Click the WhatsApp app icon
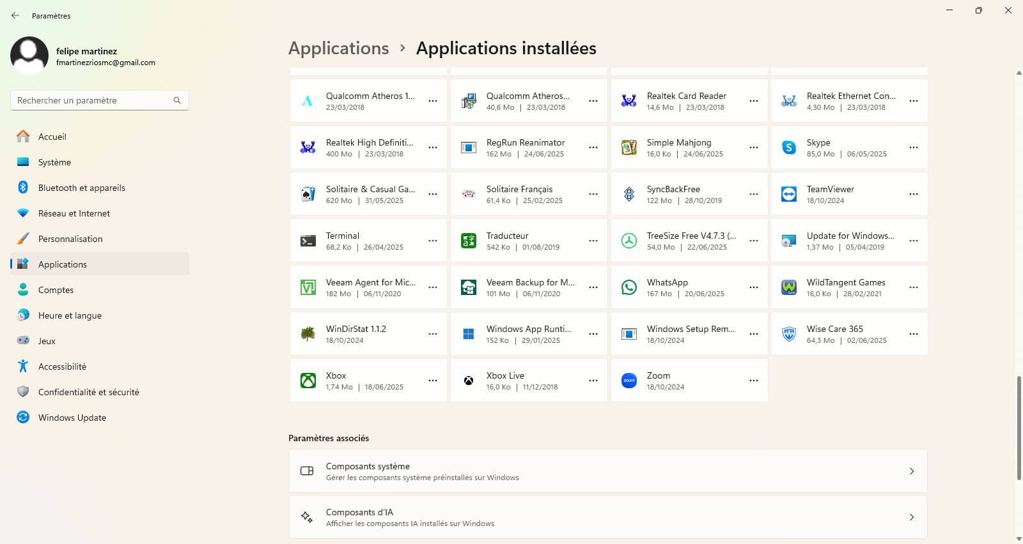Screen dimensions: 1023x544 (629, 287)
